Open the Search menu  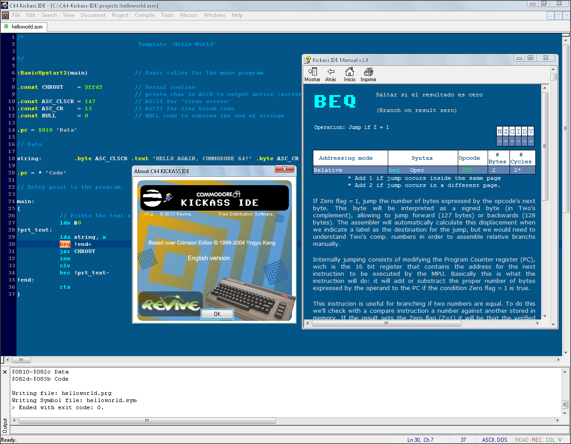point(49,15)
